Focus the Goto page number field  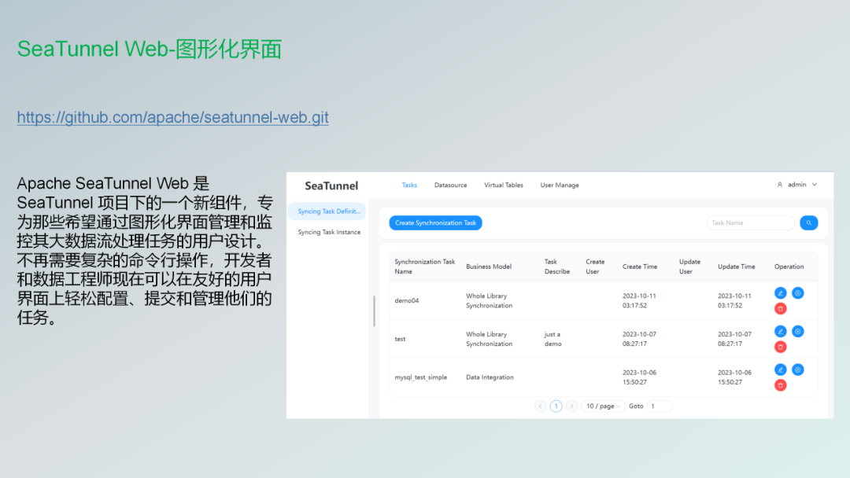click(660, 406)
